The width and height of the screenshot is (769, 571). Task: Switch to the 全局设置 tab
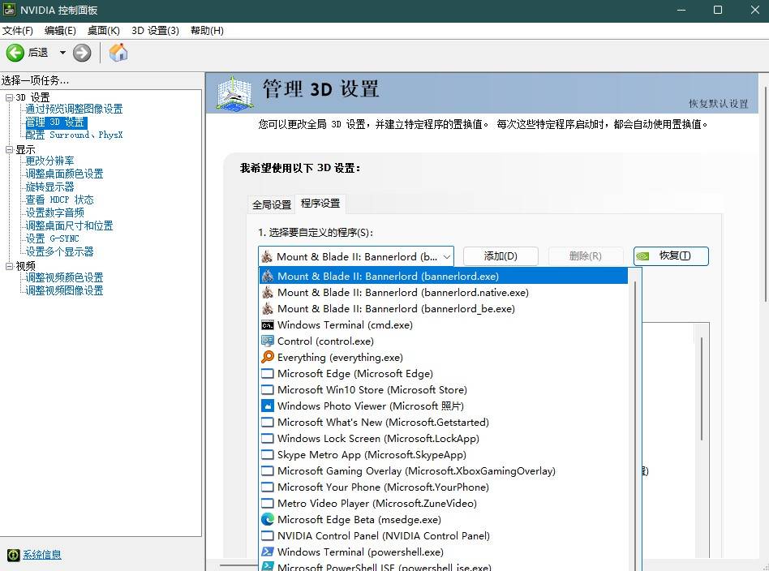click(x=272, y=204)
